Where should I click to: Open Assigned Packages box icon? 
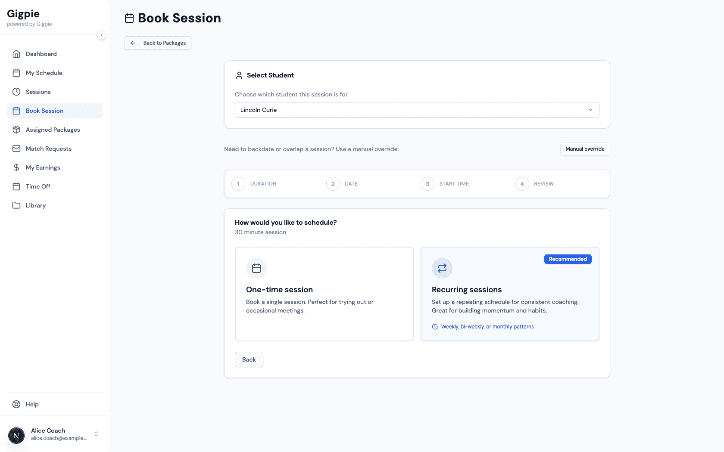coord(16,130)
